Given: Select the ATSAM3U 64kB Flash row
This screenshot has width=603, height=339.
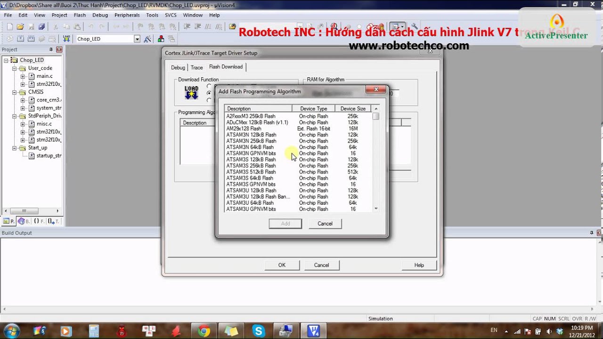Looking at the screenshot, I should click(x=298, y=203).
